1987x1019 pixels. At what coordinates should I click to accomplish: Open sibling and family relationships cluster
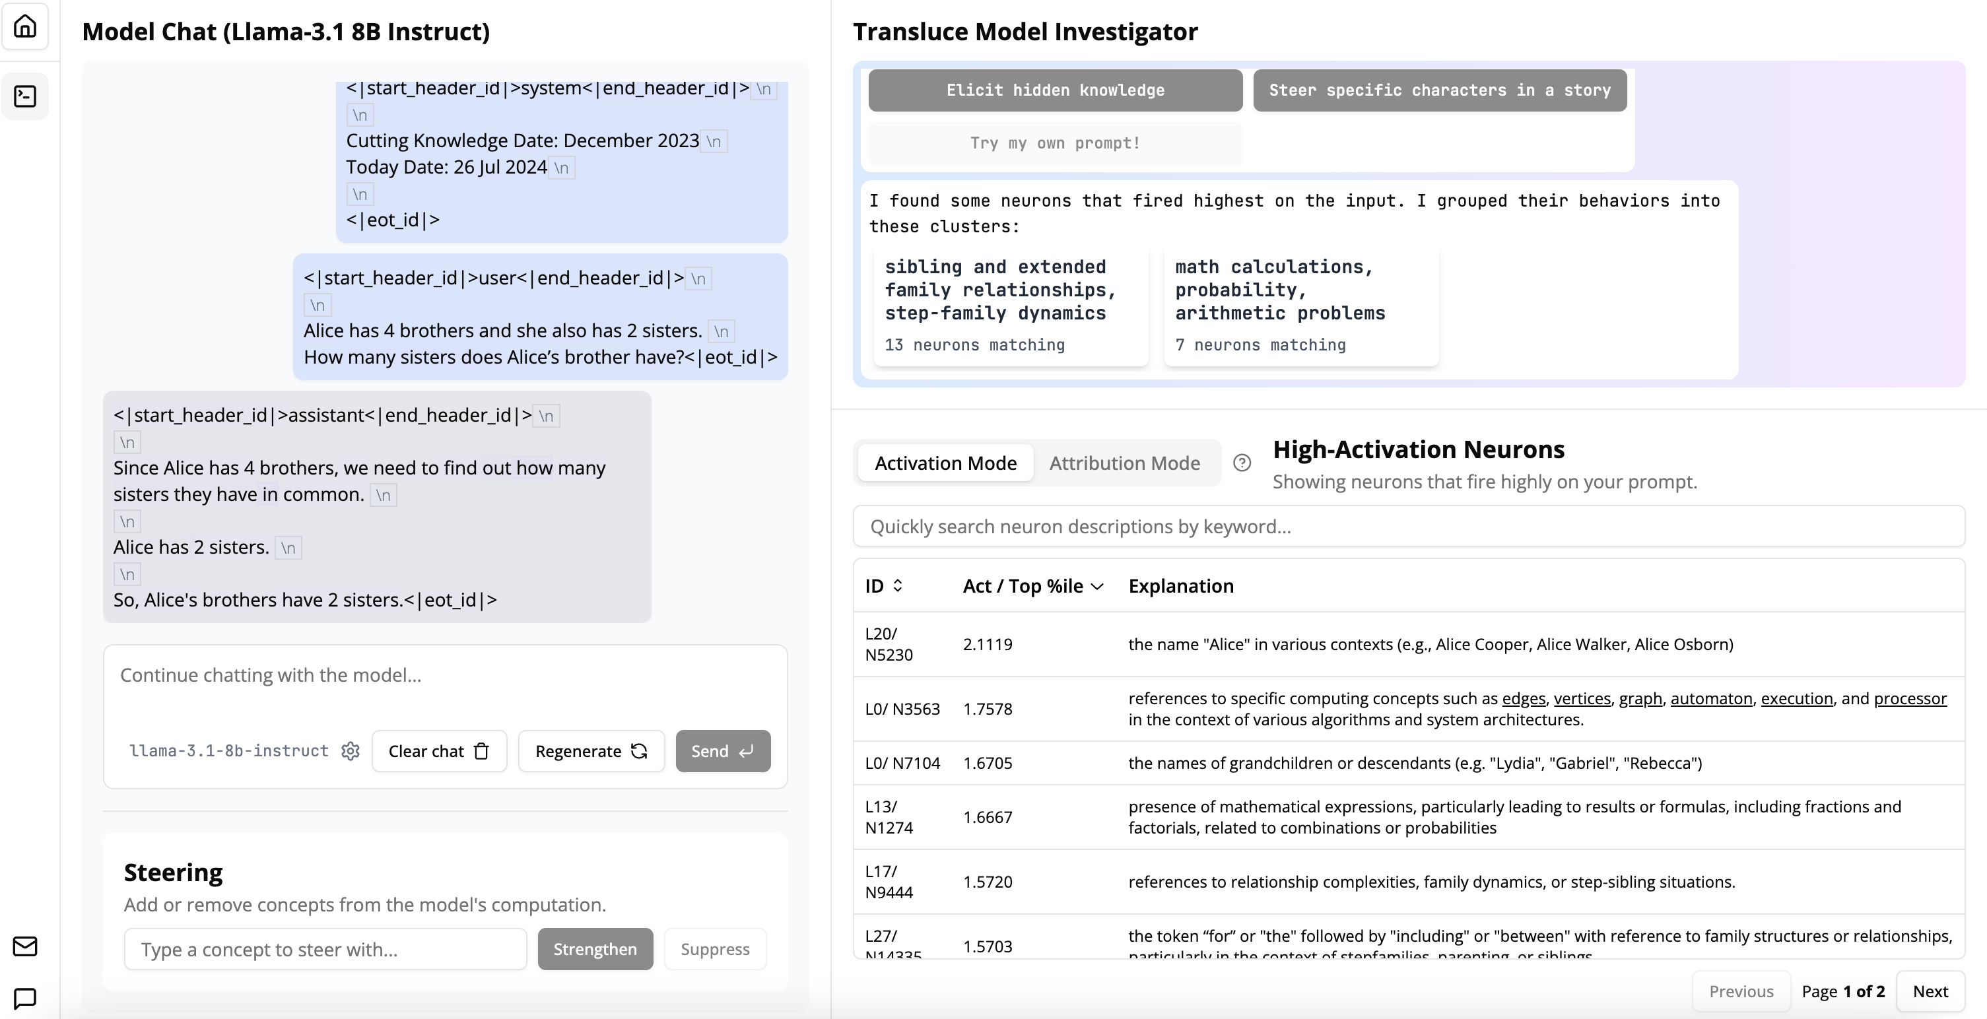click(1011, 306)
